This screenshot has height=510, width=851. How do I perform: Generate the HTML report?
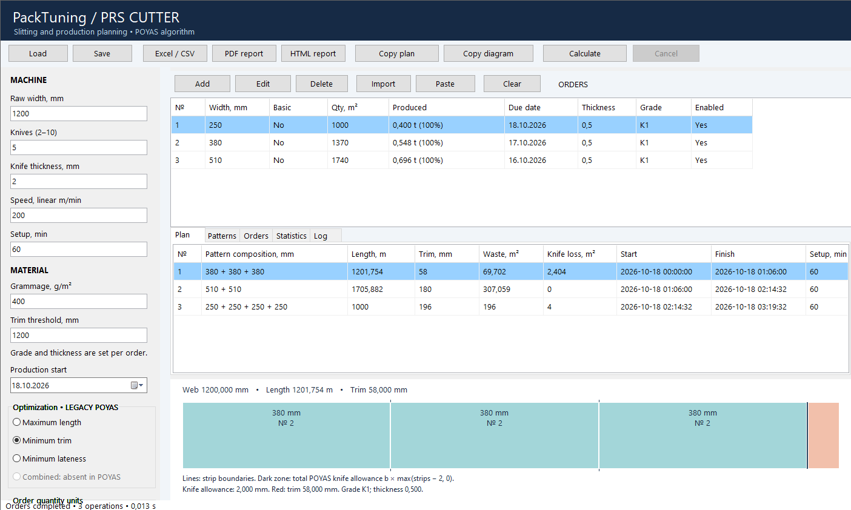[x=313, y=53]
